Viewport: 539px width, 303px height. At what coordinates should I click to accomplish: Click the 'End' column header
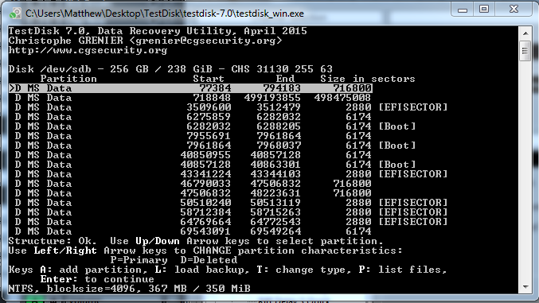point(285,79)
